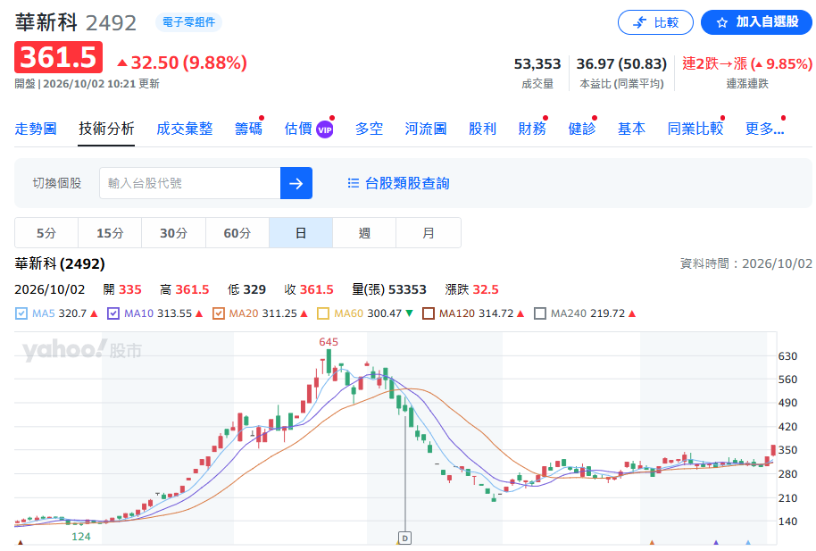The height and width of the screenshot is (551, 816).
Task: Click the 比較 compare button
Action: 655,22
